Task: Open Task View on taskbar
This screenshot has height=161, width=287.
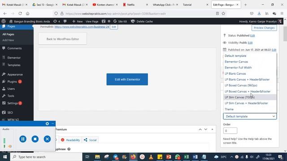Action: (x=87, y=157)
